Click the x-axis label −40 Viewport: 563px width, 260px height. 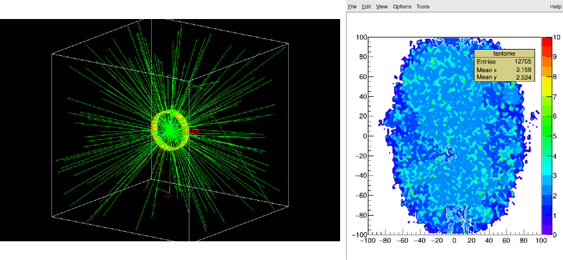click(x=420, y=242)
